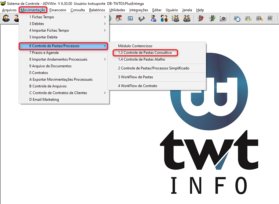Click the bar chart window icon
Screen dimensions: 279x204
click(x=130, y=19)
